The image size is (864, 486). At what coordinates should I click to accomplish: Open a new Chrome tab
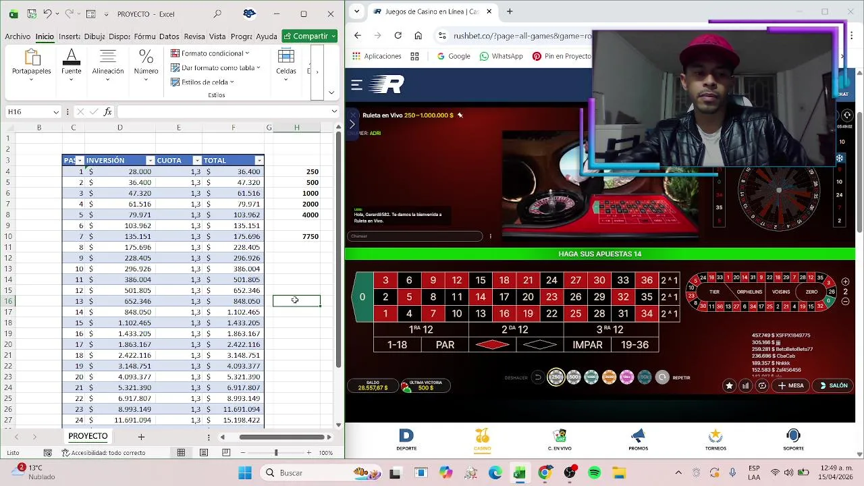(x=510, y=11)
